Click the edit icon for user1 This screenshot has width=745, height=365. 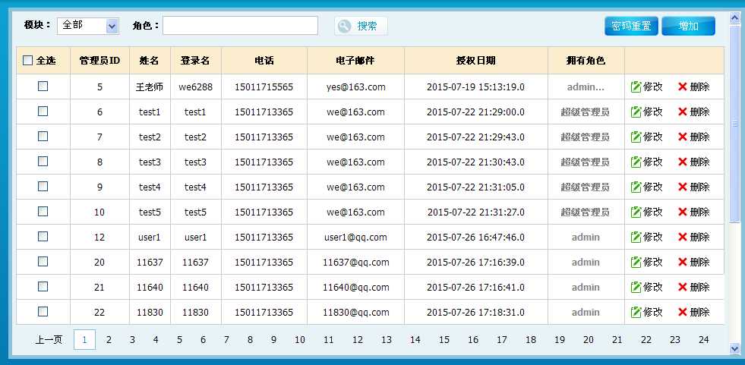pos(636,237)
